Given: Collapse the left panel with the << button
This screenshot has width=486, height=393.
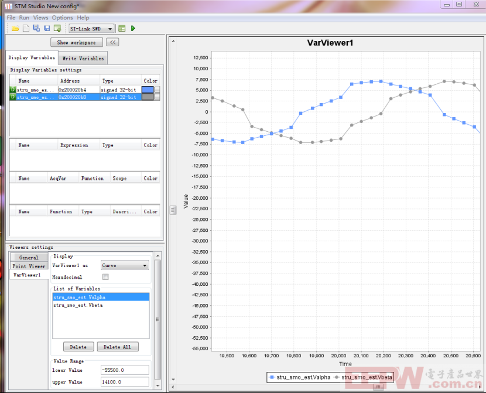Looking at the screenshot, I should point(112,42).
